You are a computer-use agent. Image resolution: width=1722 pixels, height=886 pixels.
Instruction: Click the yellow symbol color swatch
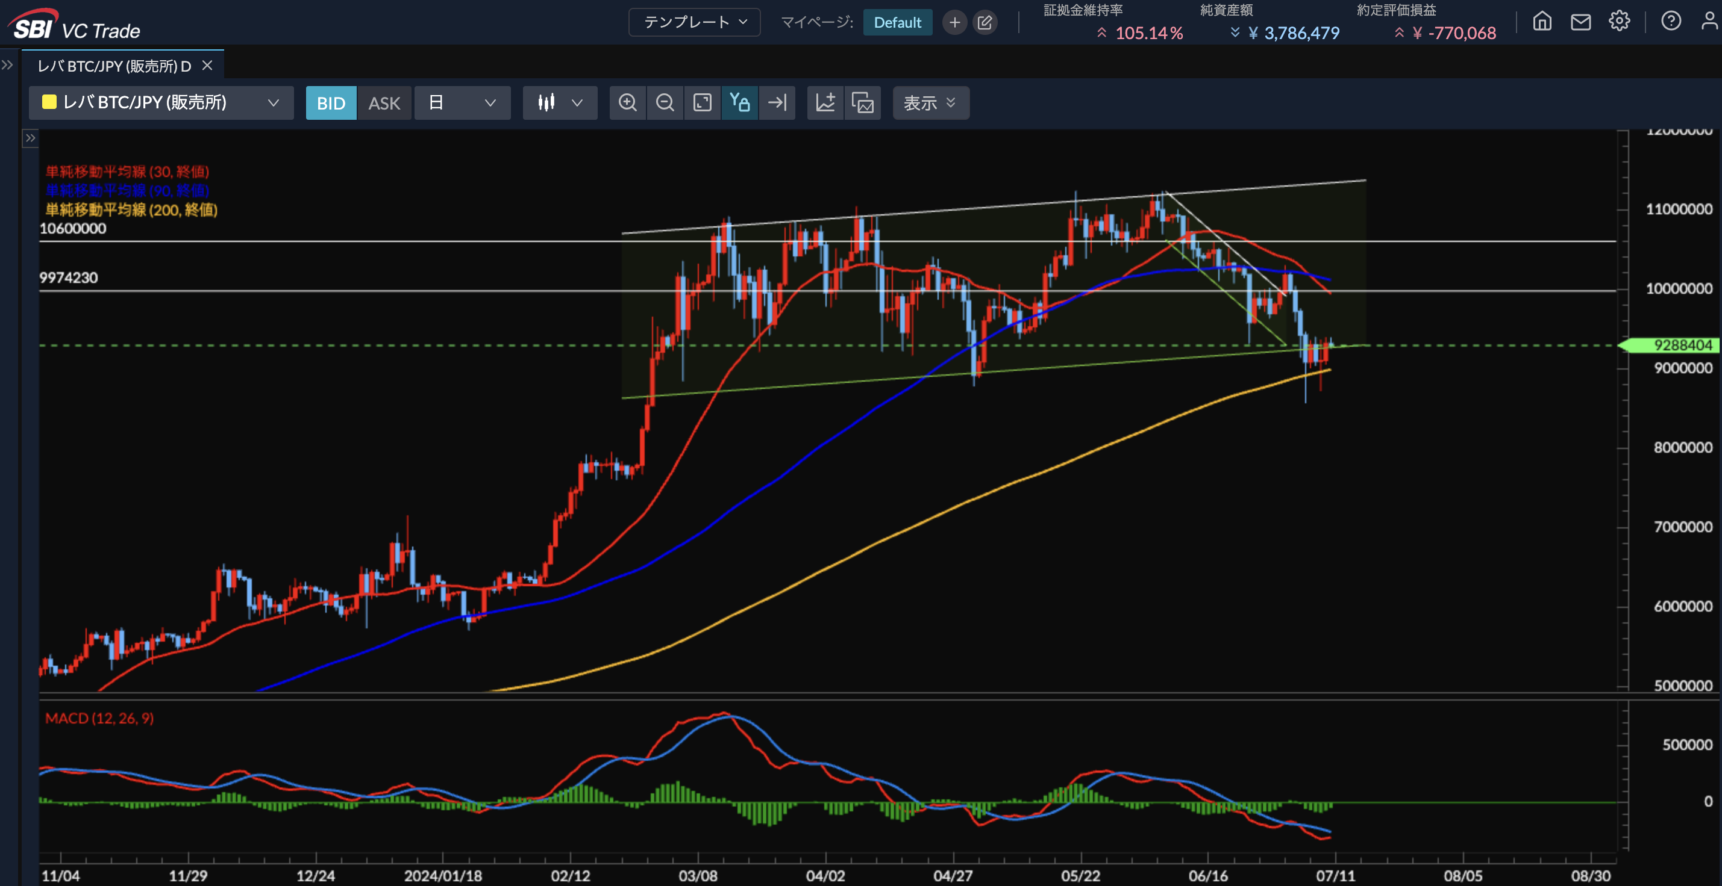coord(49,102)
